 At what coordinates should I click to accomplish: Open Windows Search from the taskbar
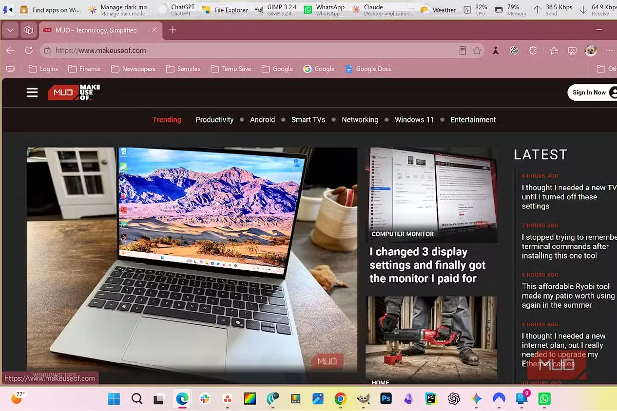pos(137,399)
